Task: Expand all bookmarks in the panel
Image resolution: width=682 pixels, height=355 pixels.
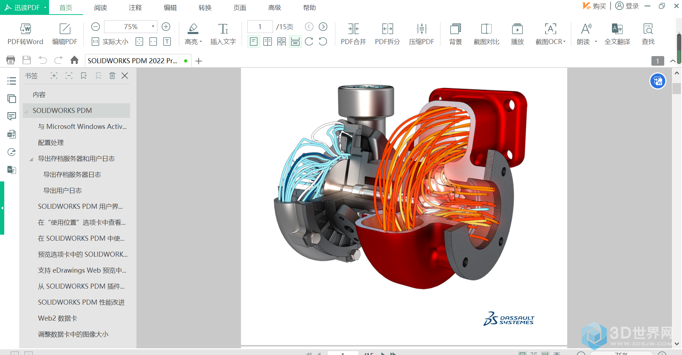Action: point(54,76)
